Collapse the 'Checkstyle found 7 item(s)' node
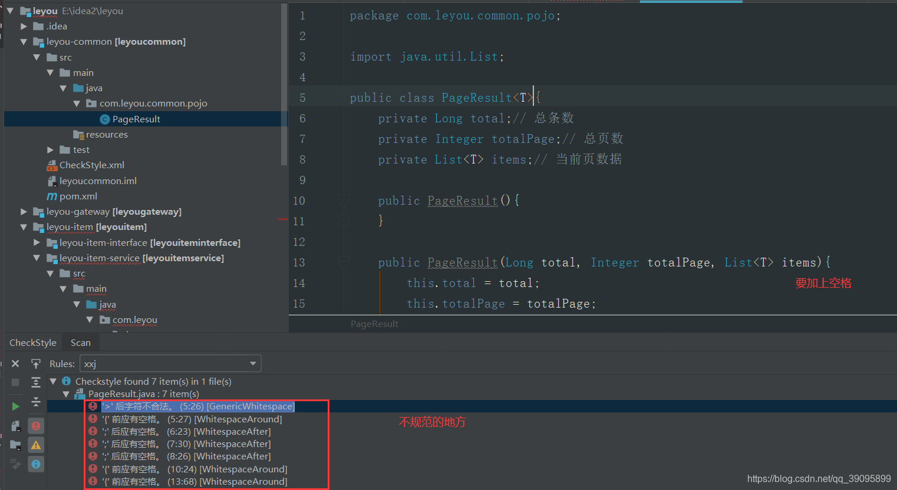This screenshot has width=897, height=490. coord(53,381)
